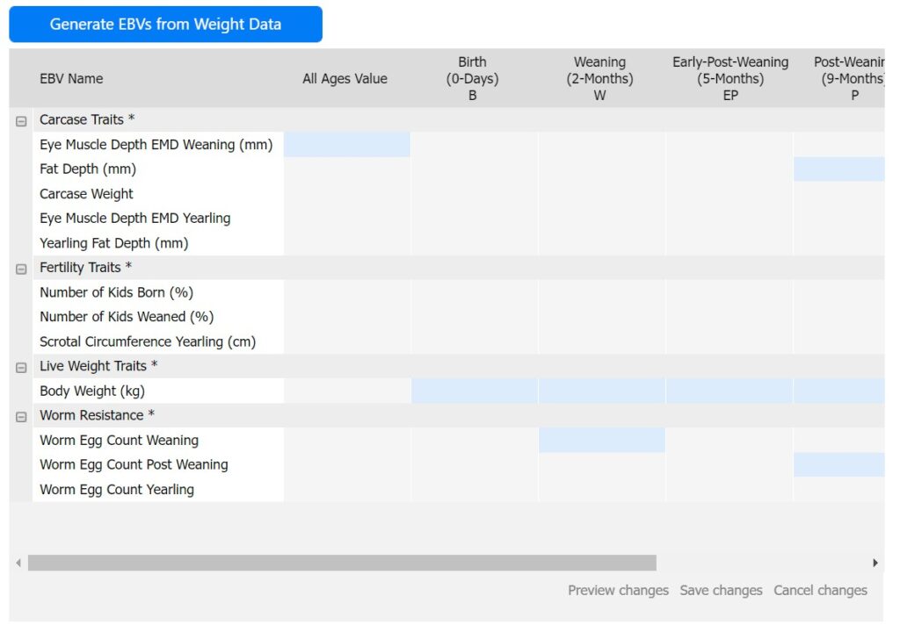The image size is (900, 639).
Task: Click the horizontal scrollbar thumb
Action: 341,563
